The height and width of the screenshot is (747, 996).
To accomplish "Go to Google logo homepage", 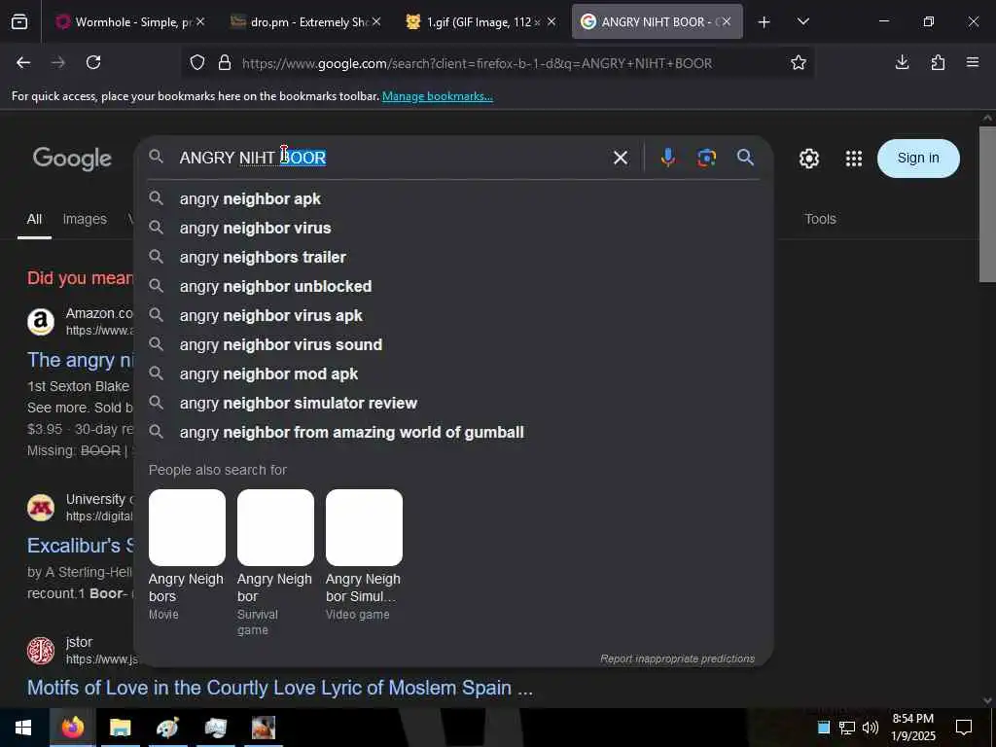I will tap(72, 159).
